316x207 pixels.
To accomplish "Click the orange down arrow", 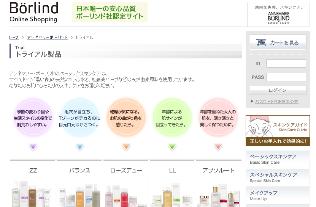I will click(x=126, y=146).
